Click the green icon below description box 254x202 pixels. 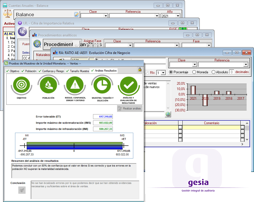pyautogui.click(x=168, y=114)
